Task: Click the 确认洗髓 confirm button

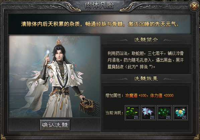Action: [55, 125]
